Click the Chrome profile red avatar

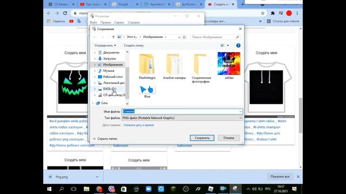pos(289,13)
